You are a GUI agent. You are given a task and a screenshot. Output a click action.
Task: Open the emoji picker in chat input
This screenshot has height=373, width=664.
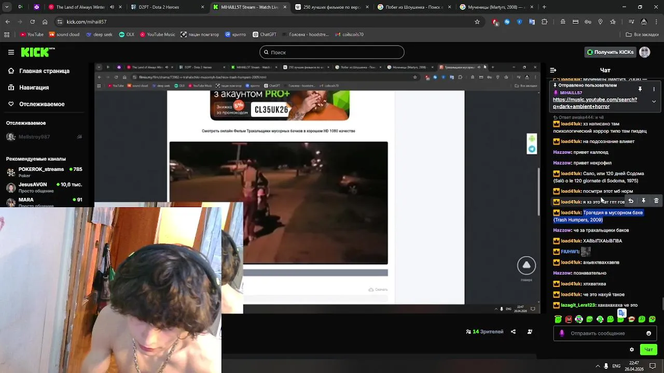648,333
